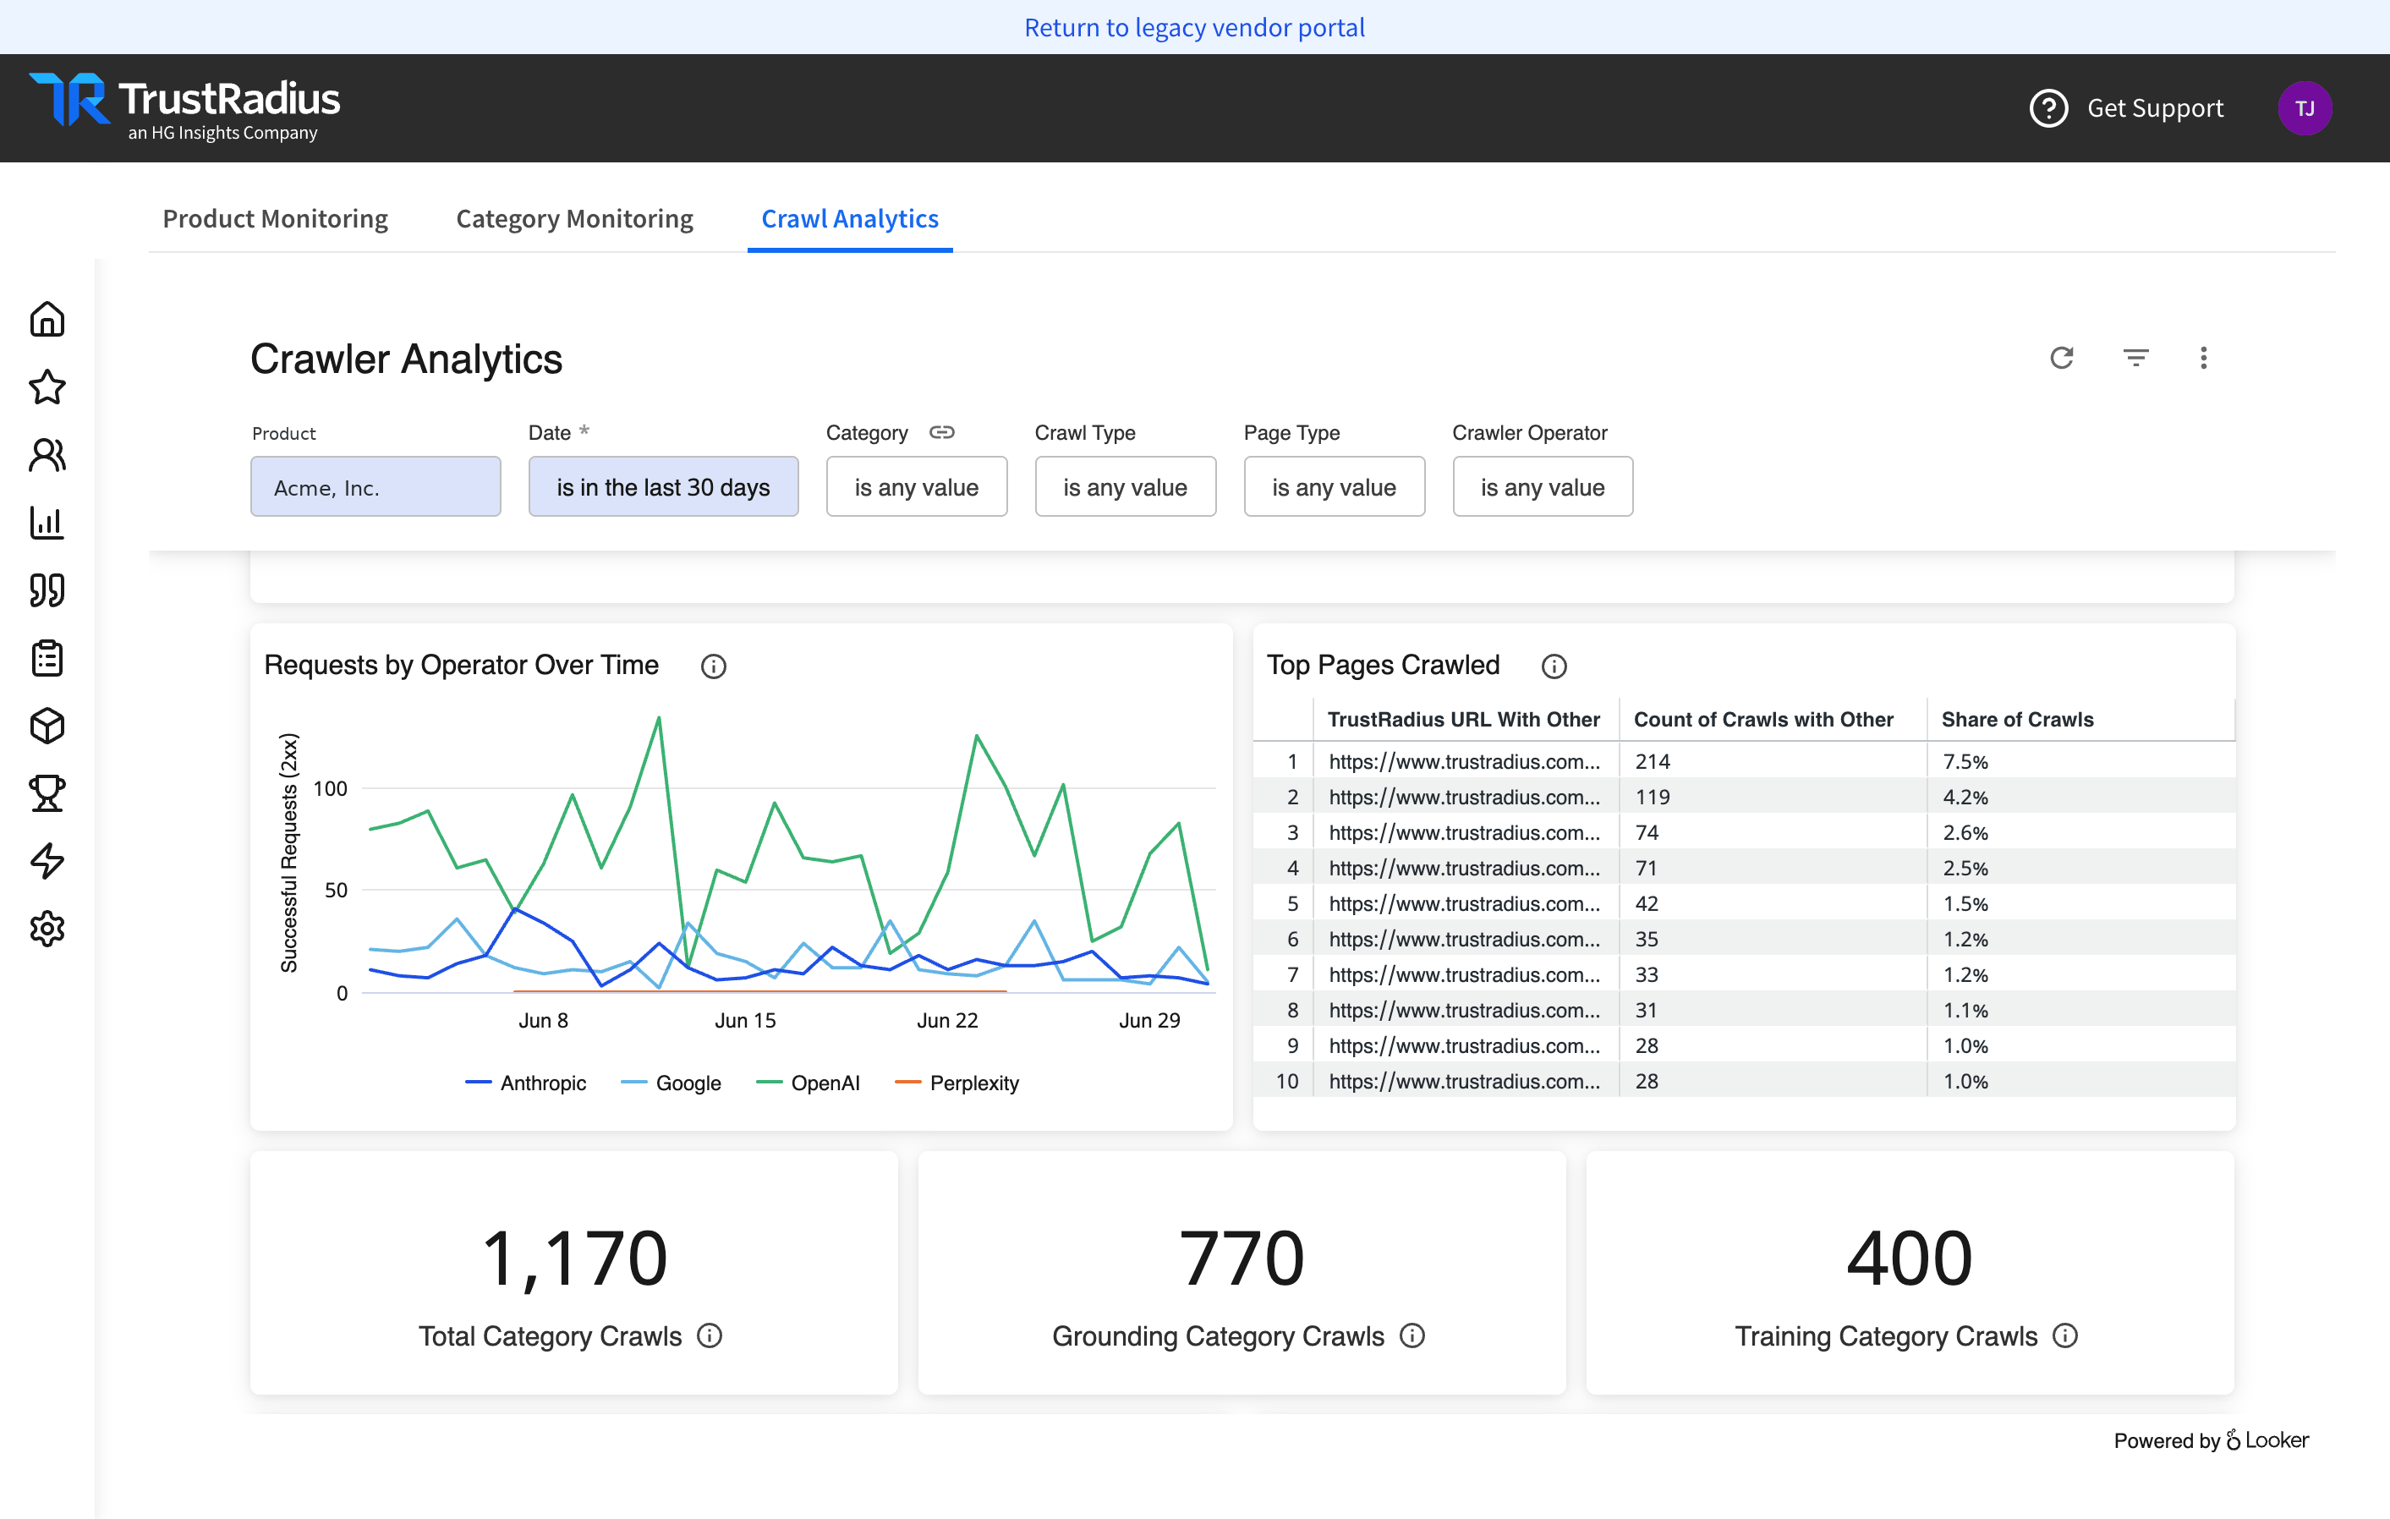Toggle Anthropic series in chart legend

525,1083
